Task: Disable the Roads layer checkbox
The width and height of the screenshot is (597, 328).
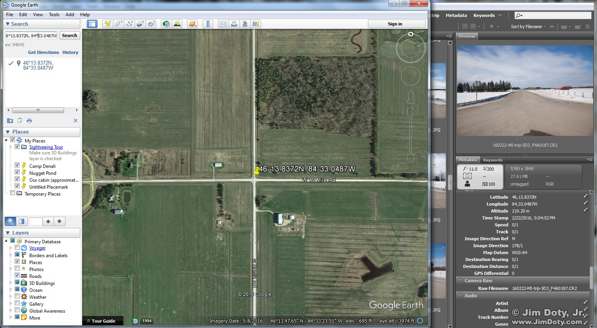Action: (x=17, y=275)
